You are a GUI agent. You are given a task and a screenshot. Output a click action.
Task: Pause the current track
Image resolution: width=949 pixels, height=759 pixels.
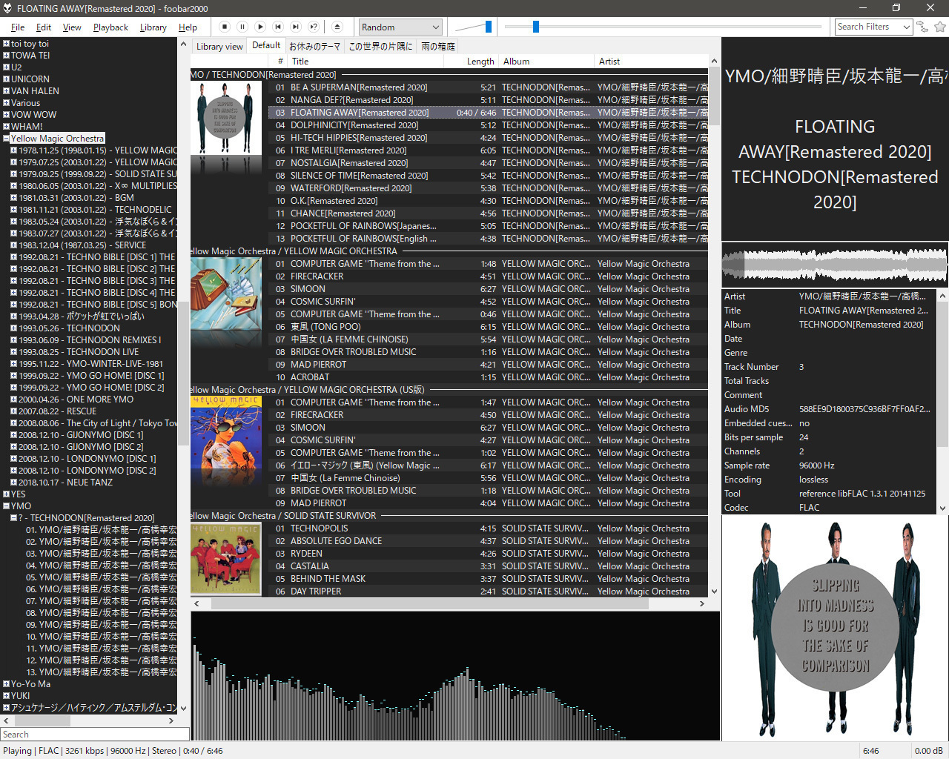242,27
